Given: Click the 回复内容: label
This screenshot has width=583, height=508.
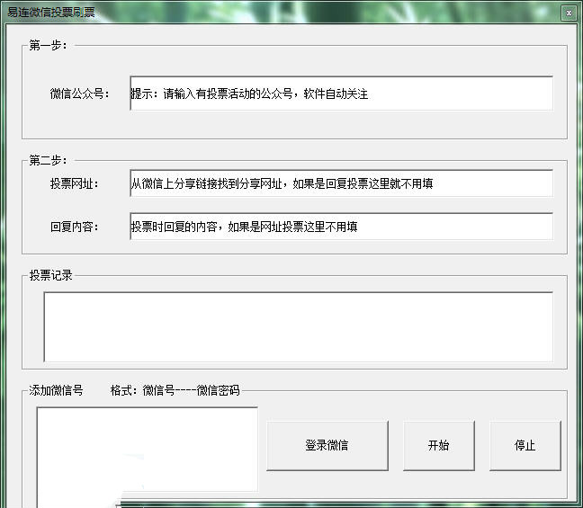Looking at the screenshot, I should click(x=75, y=227).
